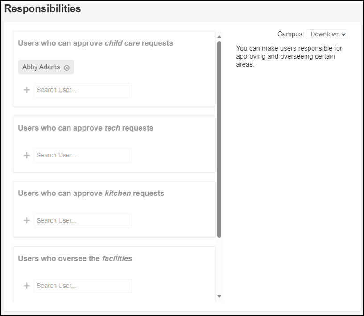This screenshot has height=316, width=364.
Task: Focus the Search User field for tech requests
Action: 83,155
